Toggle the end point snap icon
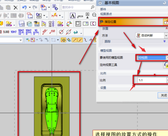Screen dimensions: 168x136 75,40
